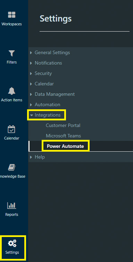Open the Filters funnel icon
133x262 pixels.
12,53
